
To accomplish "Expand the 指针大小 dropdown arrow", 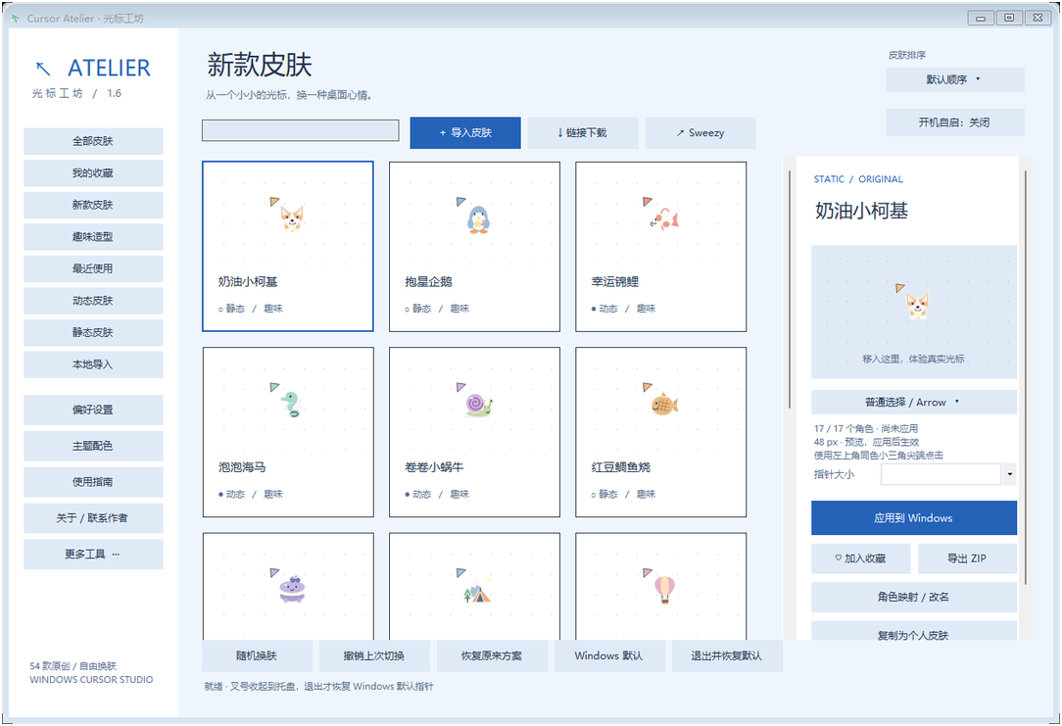I will click(x=1010, y=474).
